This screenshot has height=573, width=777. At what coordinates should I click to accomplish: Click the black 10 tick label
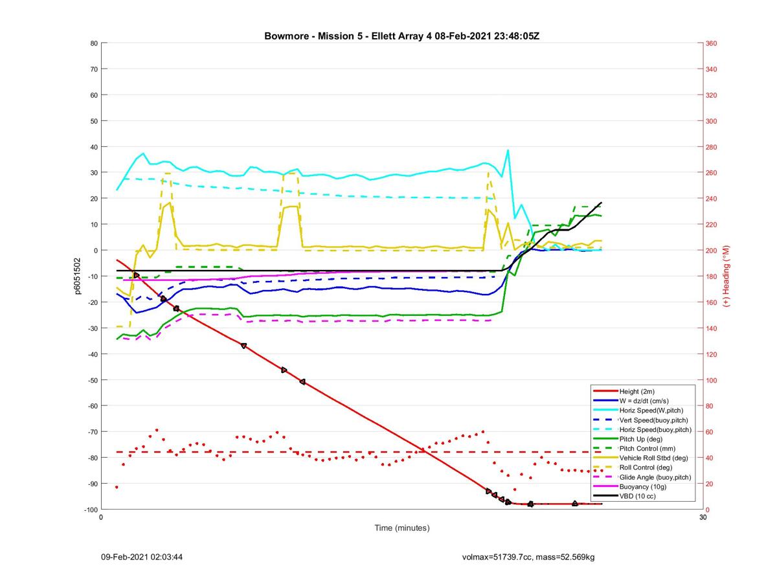(x=94, y=225)
